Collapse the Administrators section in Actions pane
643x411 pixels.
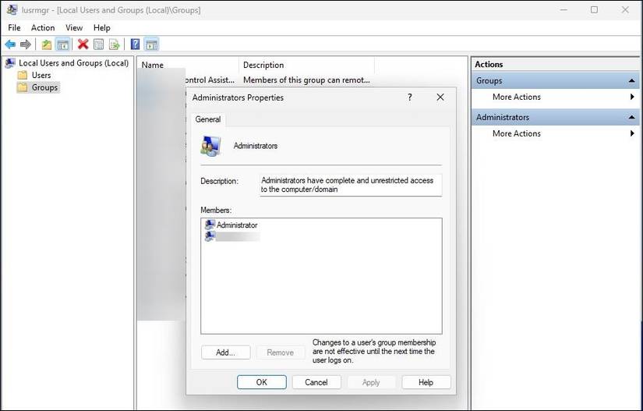coord(631,117)
